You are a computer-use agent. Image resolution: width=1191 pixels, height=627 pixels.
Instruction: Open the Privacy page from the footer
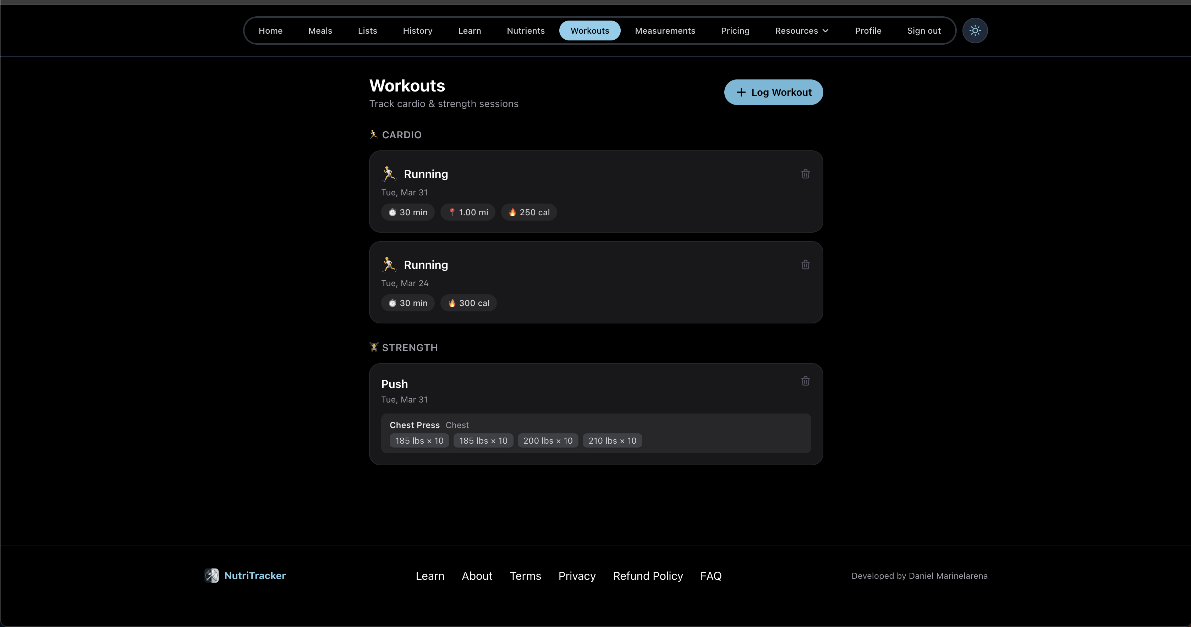(x=577, y=575)
